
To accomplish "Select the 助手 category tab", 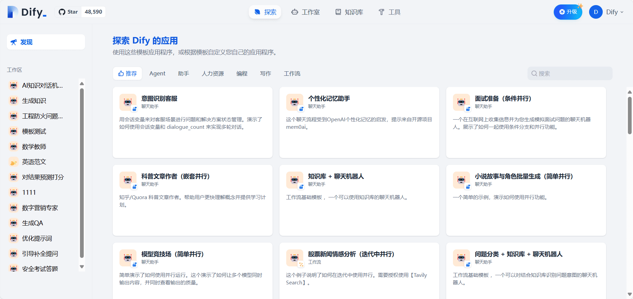I will click(183, 73).
